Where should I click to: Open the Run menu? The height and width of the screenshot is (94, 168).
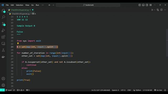click(x=37, y=5)
